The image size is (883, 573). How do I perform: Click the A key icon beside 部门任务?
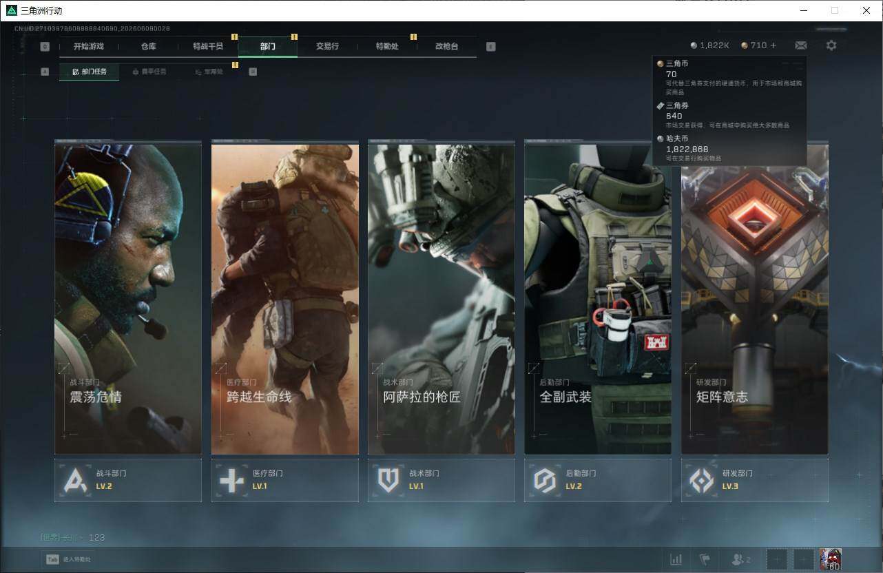coord(45,72)
